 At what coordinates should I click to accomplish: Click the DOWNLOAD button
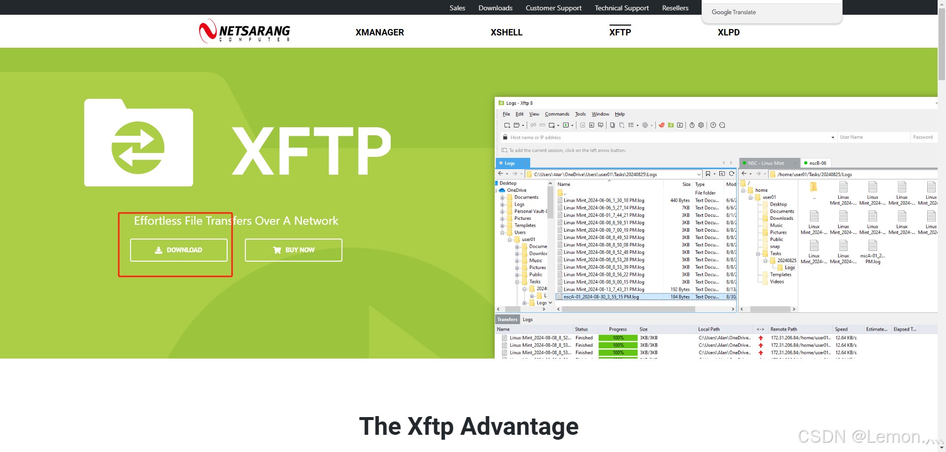[x=179, y=250]
